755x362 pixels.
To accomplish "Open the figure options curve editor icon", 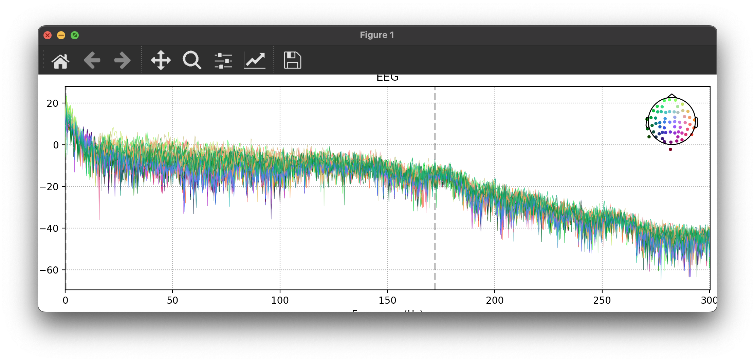I will tap(255, 60).
